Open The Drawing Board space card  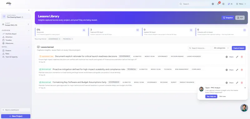[16, 17]
